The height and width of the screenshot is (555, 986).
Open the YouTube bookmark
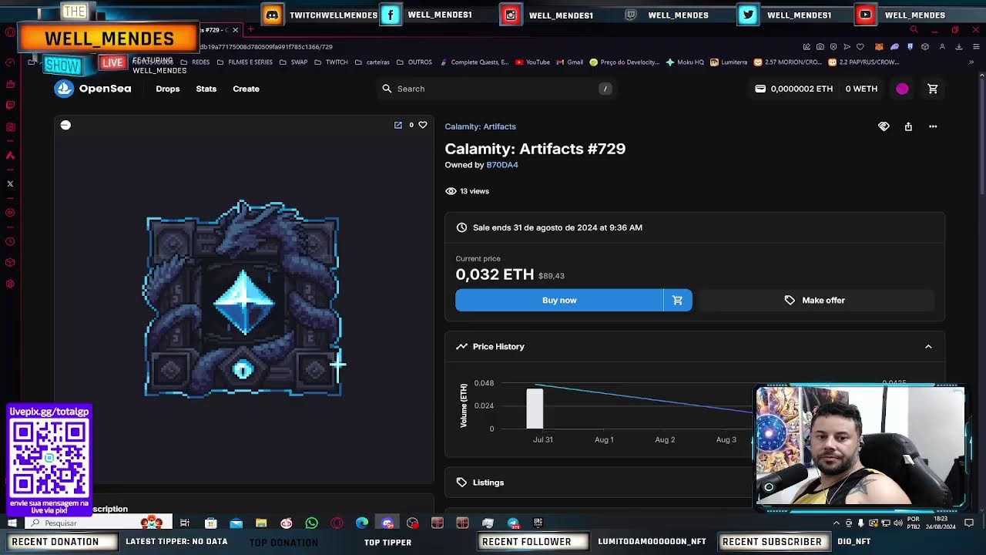pyautogui.click(x=532, y=62)
